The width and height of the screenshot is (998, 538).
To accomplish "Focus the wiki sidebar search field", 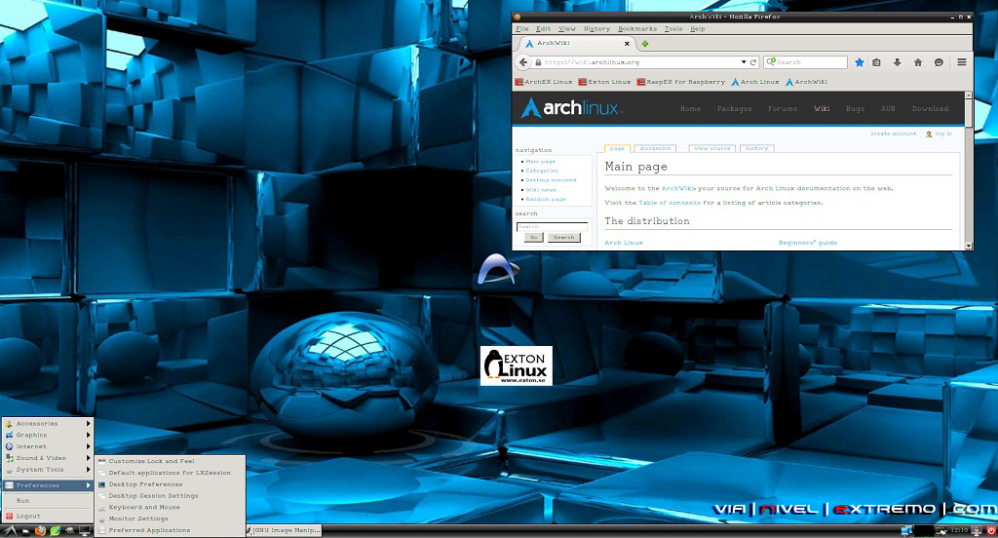I will click(x=552, y=227).
